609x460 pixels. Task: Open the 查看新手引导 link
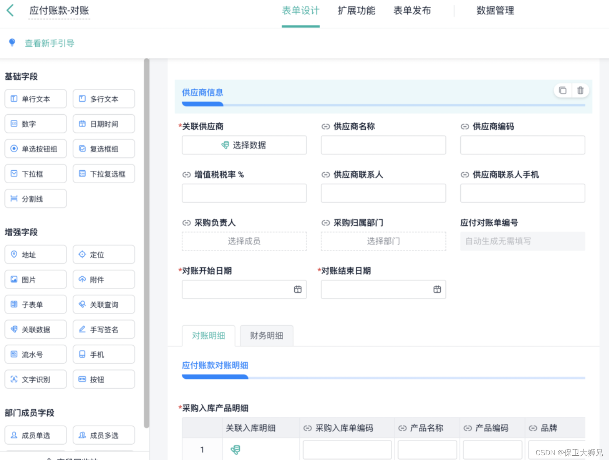(49, 43)
